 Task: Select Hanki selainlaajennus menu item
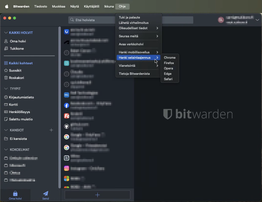(x=138, y=58)
